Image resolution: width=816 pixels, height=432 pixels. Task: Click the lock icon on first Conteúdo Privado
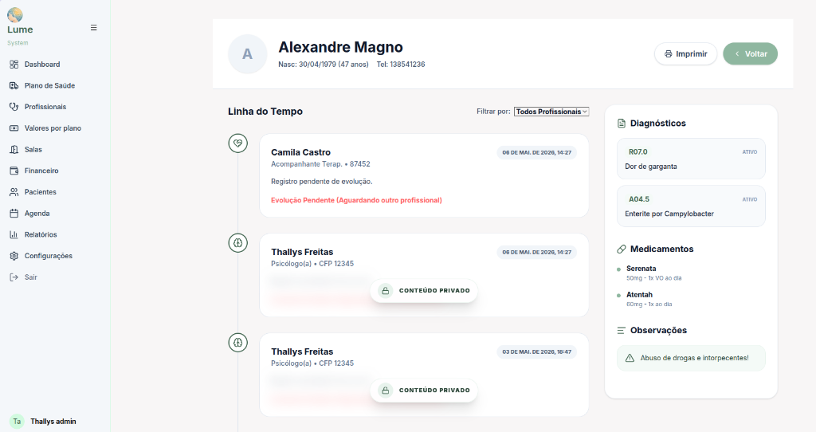click(385, 290)
